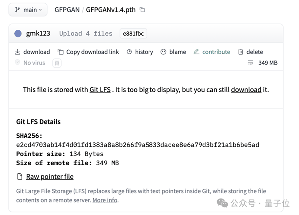299x215 pixels.
Task: Open the 'More info' link
Action: click(105, 200)
